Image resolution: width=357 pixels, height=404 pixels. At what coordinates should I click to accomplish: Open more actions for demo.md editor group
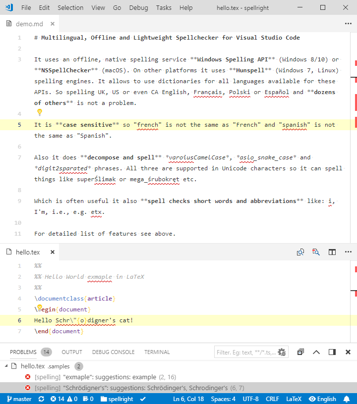click(x=348, y=23)
